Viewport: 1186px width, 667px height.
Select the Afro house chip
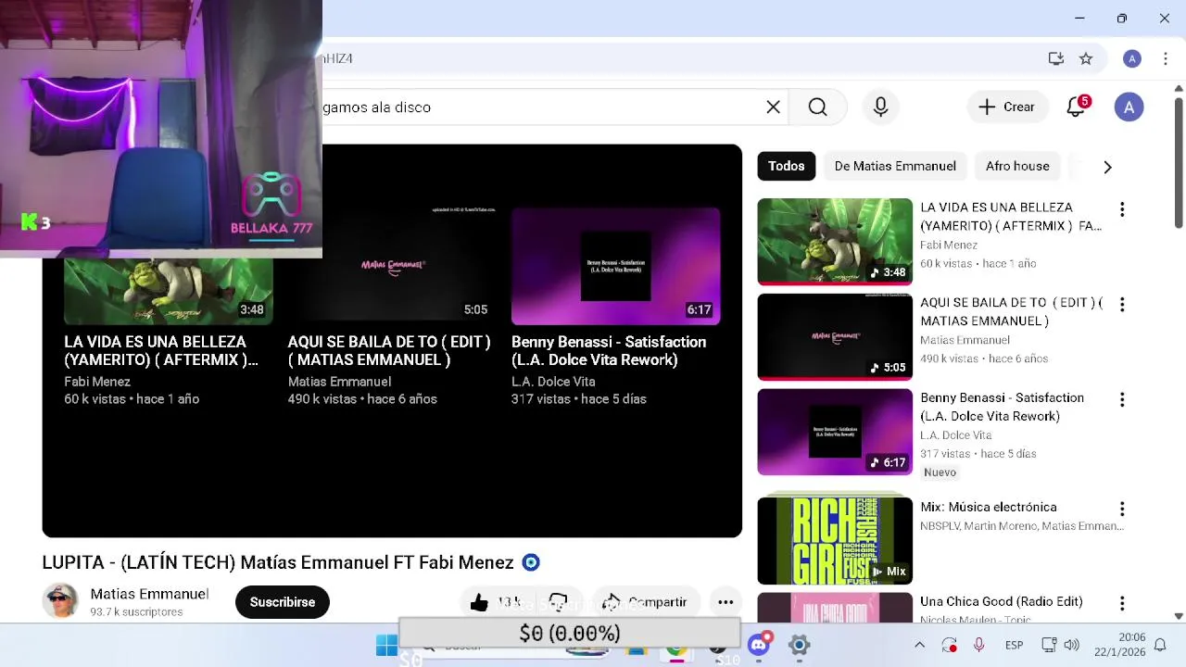point(1017,166)
